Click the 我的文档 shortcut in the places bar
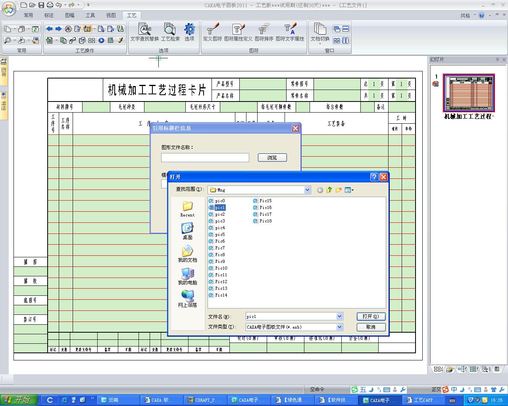The height and width of the screenshot is (406, 508). point(187,254)
